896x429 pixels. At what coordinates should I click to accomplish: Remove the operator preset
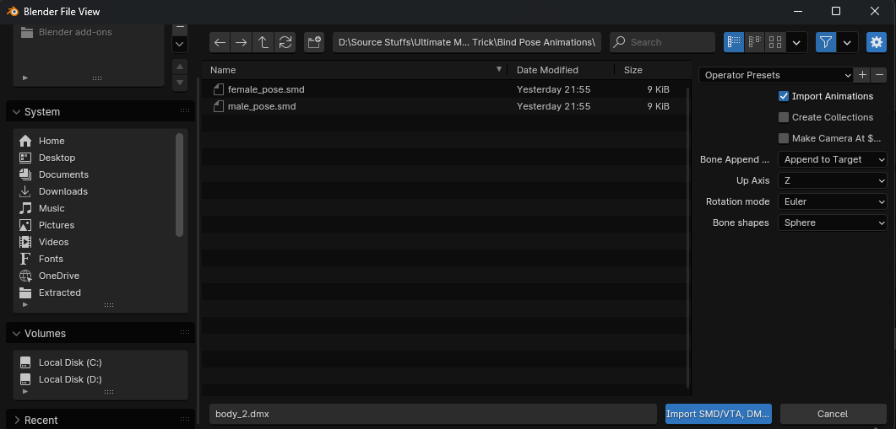point(879,75)
